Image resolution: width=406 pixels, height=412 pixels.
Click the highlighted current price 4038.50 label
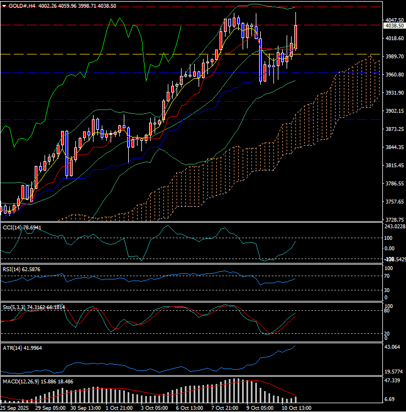click(394, 26)
